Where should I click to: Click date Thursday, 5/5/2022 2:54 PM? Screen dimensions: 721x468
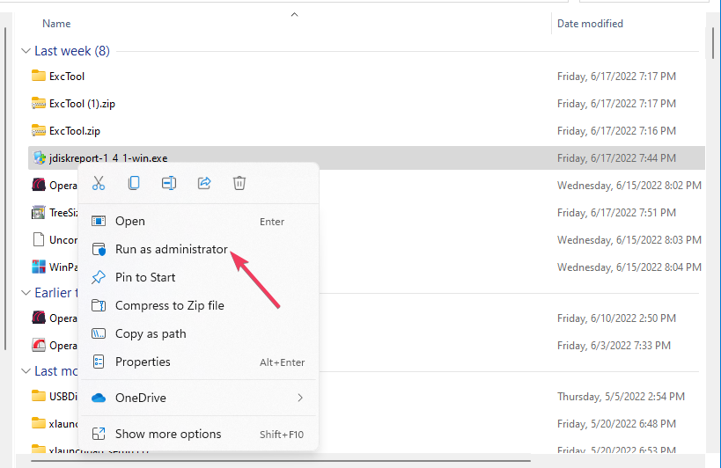coord(621,396)
